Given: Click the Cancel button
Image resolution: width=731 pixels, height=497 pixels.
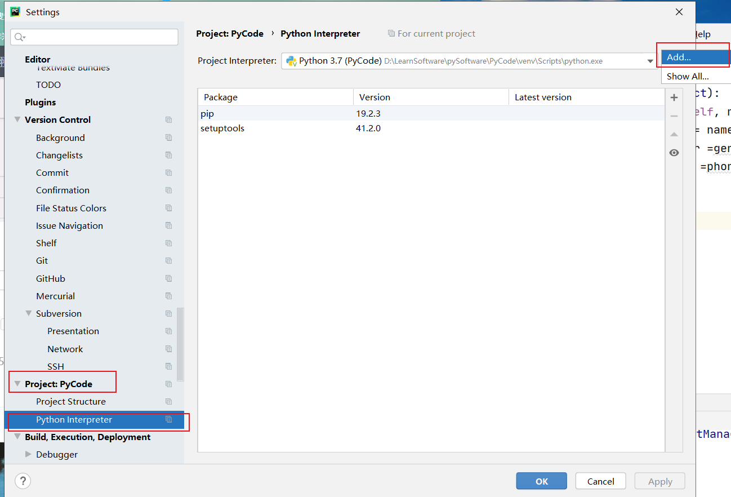Looking at the screenshot, I should (601, 481).
